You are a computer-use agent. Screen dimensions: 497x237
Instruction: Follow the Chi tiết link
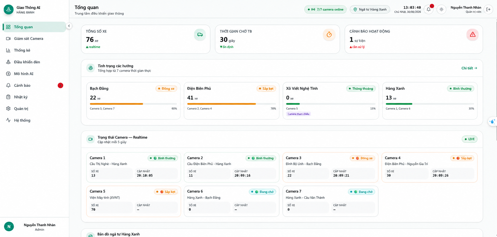[x=469, y=68]
